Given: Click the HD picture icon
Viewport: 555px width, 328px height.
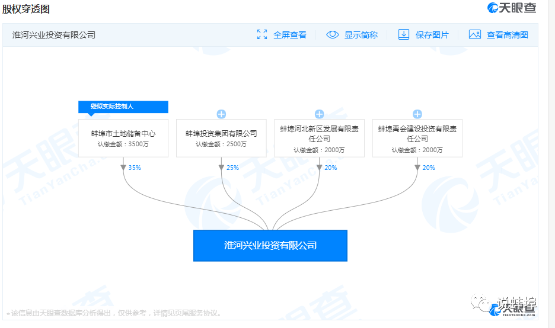Looking at the screenshot, I should (x=475, y=34).
